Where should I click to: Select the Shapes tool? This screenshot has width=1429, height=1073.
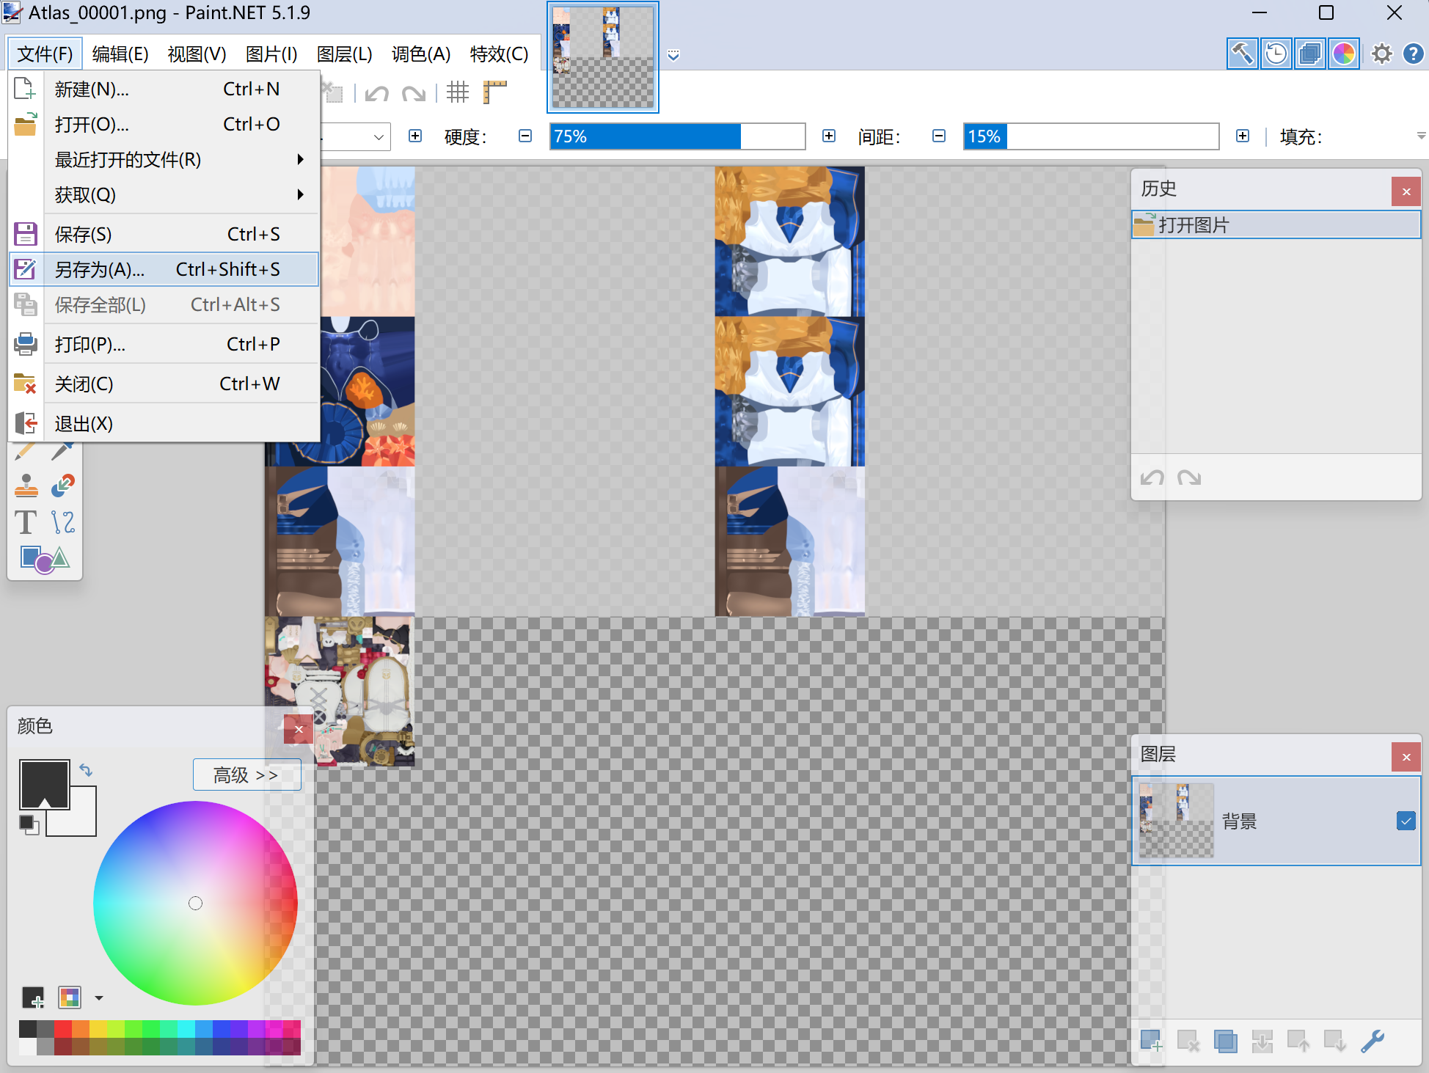pyautogui.click(x=44, y=560)
